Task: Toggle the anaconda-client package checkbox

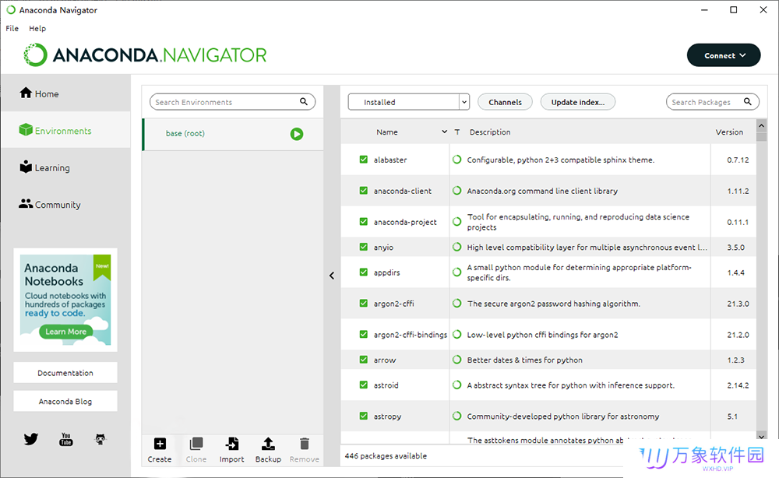Action: click(x=364, y=191)
